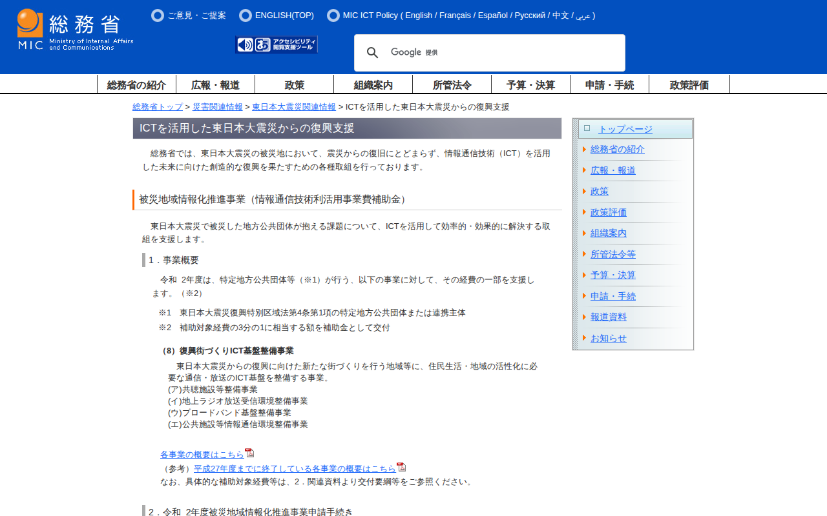
Task: Follow the 総務省トップ breadcrumb link
Action: (158, 107)
